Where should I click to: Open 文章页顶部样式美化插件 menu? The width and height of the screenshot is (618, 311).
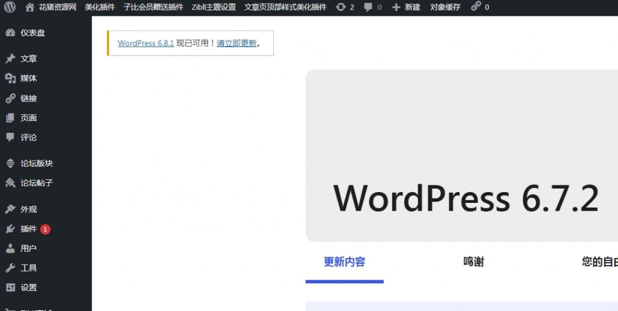pos(285,7)
